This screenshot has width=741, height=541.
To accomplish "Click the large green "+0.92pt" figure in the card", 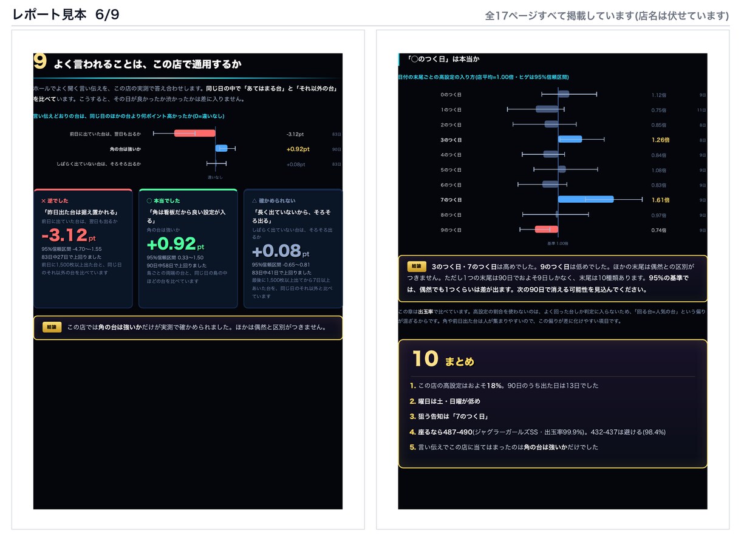I will point(176,244).
